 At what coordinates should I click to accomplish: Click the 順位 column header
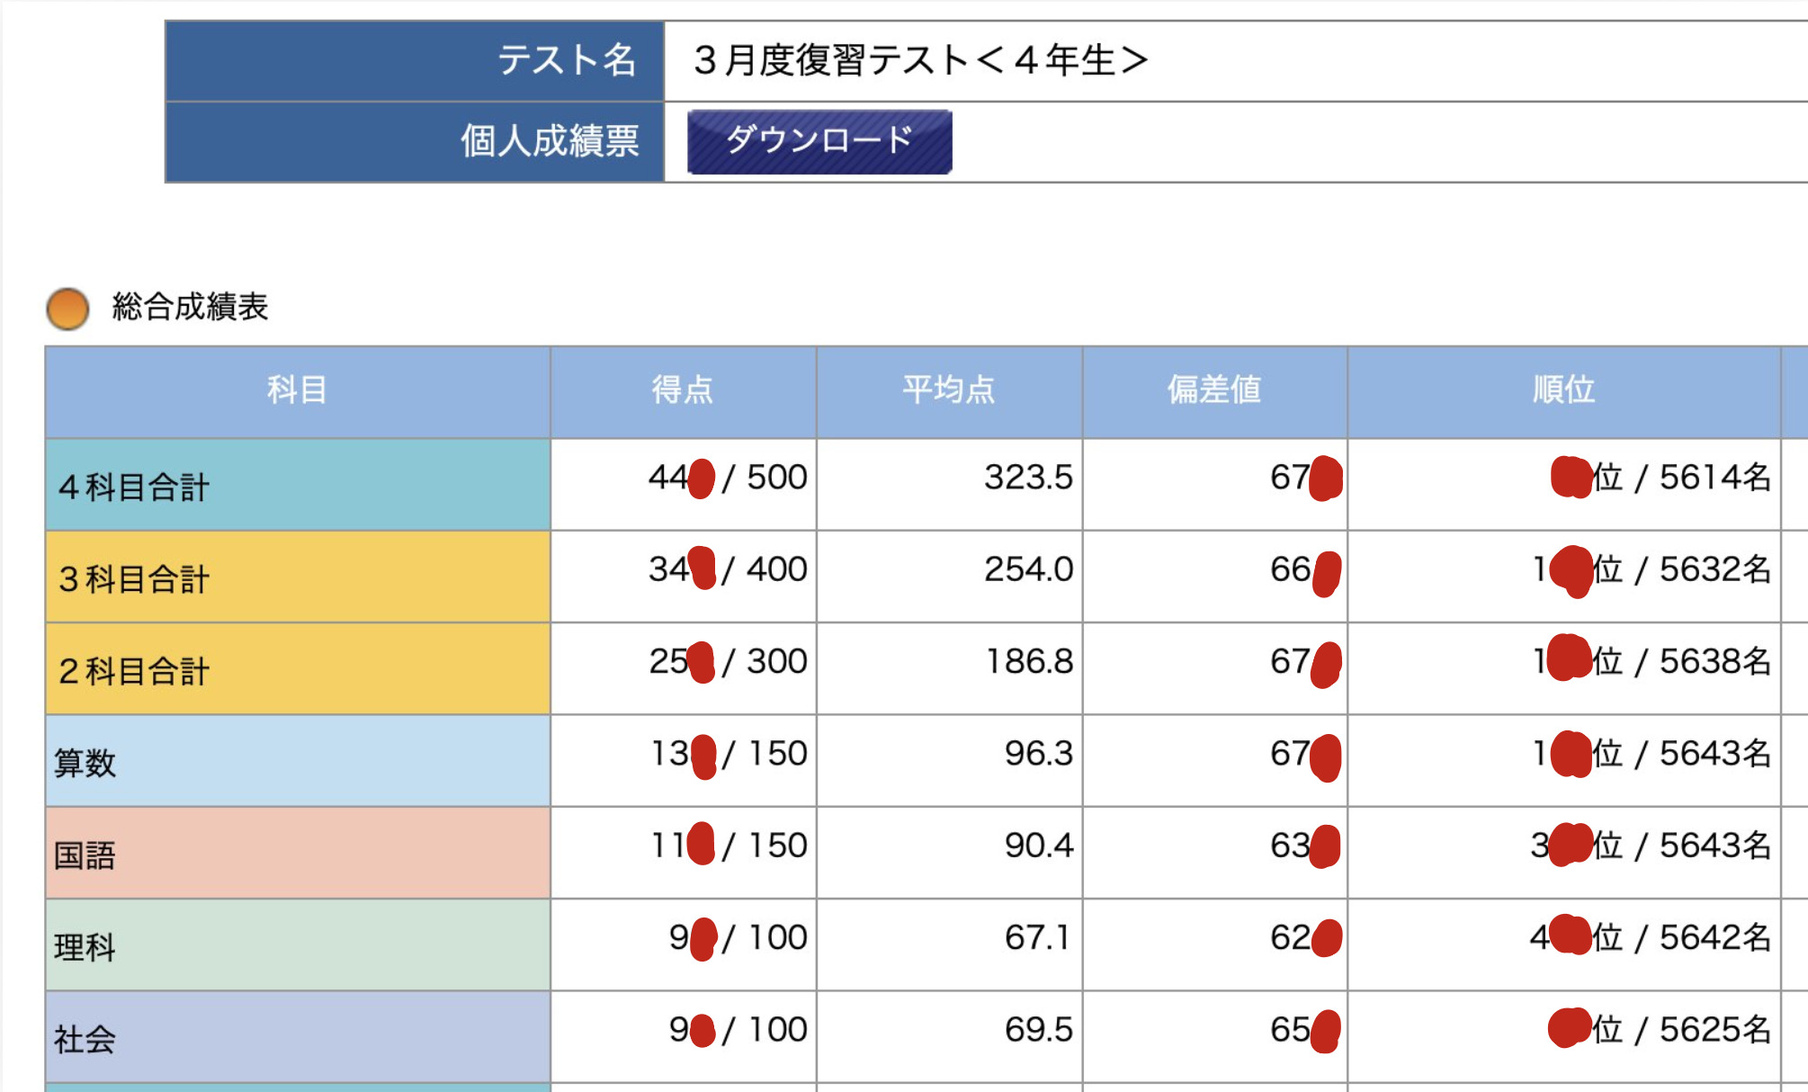[1563, 390]
